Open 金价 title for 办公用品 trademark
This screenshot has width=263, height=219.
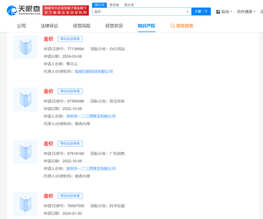click(x=48, y=39)
